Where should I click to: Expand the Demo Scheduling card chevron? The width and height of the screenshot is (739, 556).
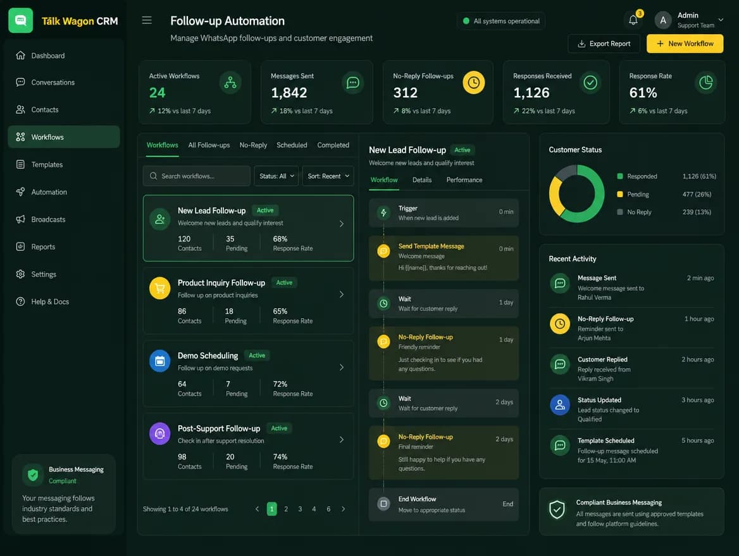click(342, 367)
